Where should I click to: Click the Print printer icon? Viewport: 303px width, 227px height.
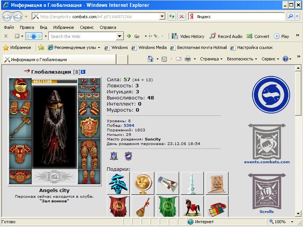[x=188, y=59]
